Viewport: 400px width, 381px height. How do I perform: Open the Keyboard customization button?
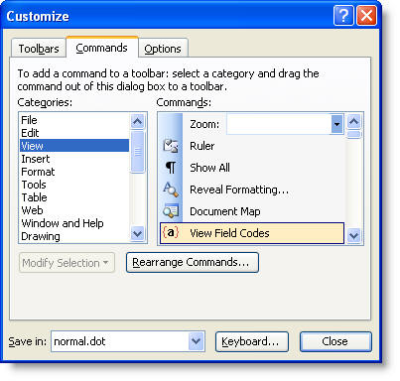[x=252, y=341]
